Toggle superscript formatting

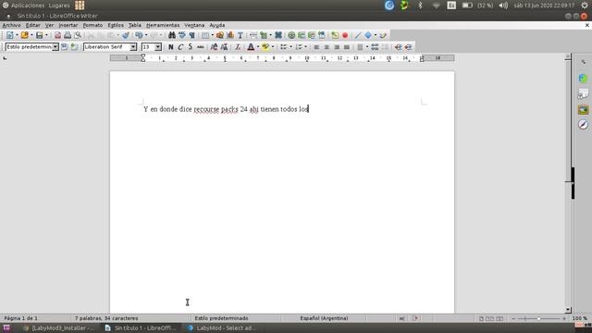214,47
